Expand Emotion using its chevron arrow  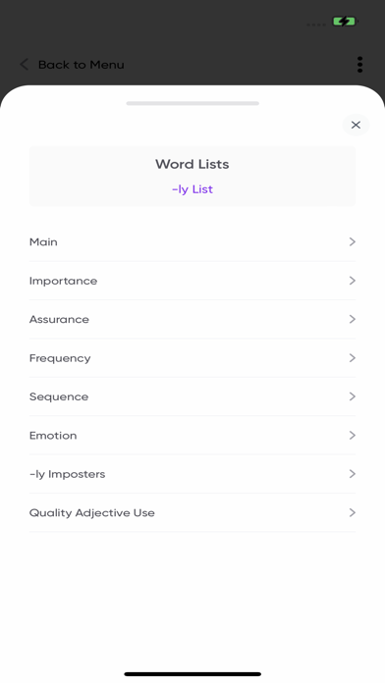353,436
